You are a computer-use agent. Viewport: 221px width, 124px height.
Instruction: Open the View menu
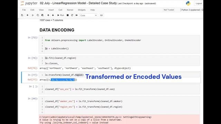[x=41, y=10]
